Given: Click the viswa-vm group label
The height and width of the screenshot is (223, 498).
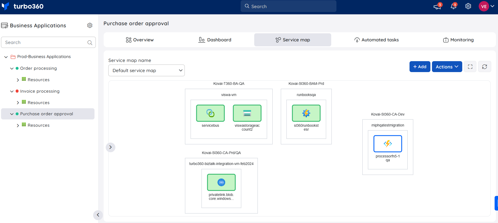Looking at the screenshot, I should tap(229, 95).
